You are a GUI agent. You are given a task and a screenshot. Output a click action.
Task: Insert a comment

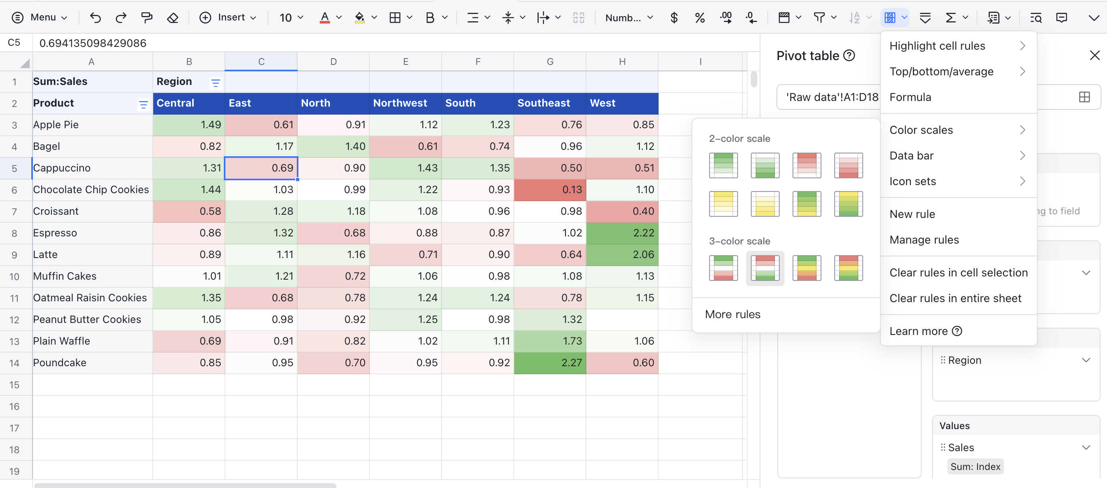click(x=1061, y=18)
